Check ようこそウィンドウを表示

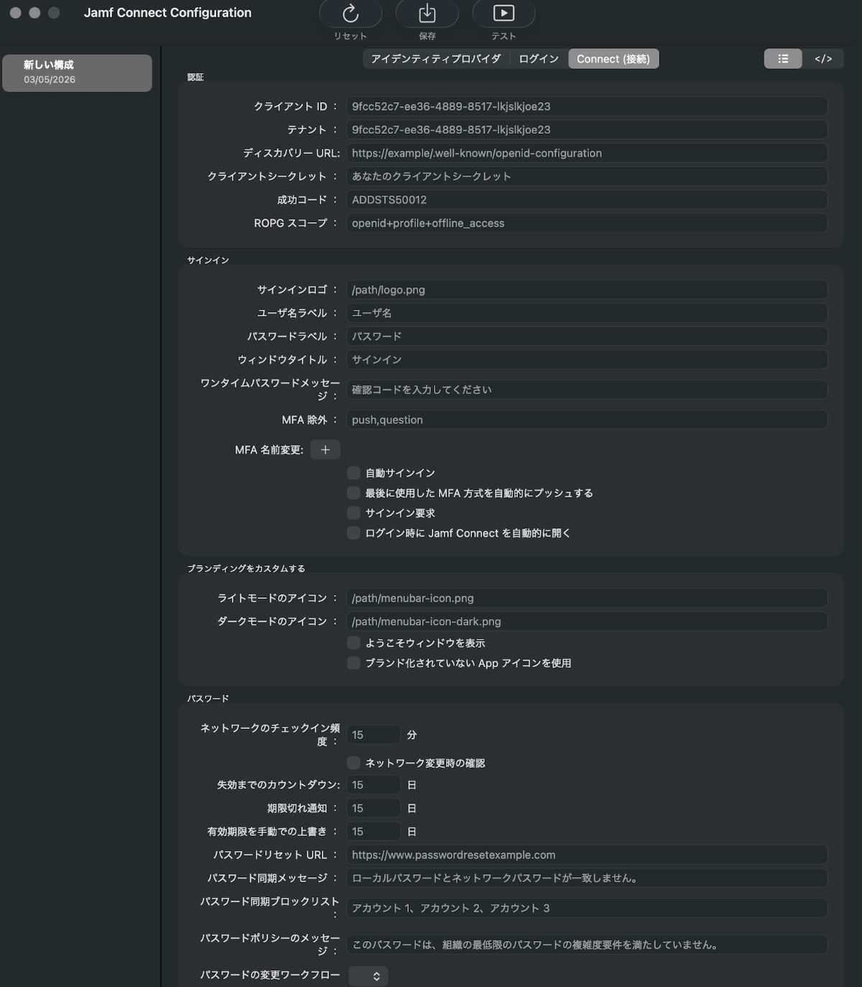coord(353,643)
